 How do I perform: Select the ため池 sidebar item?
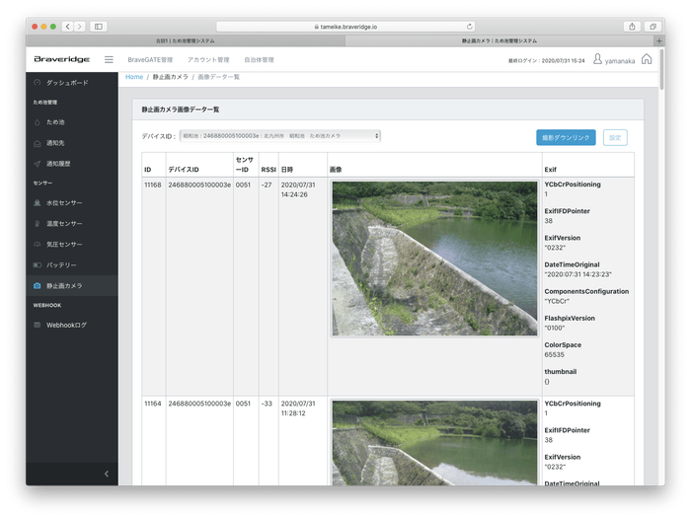click(x=57, y=122)
